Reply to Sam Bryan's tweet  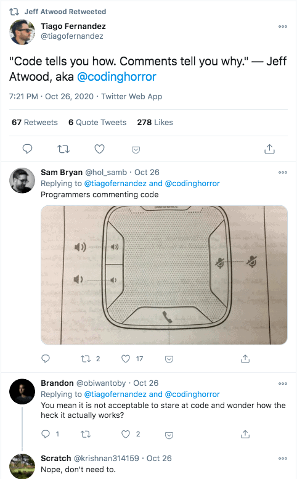click(x=46, y=358)
